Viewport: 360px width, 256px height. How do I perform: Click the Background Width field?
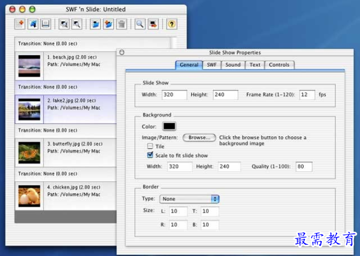click(x=180, y=167)
